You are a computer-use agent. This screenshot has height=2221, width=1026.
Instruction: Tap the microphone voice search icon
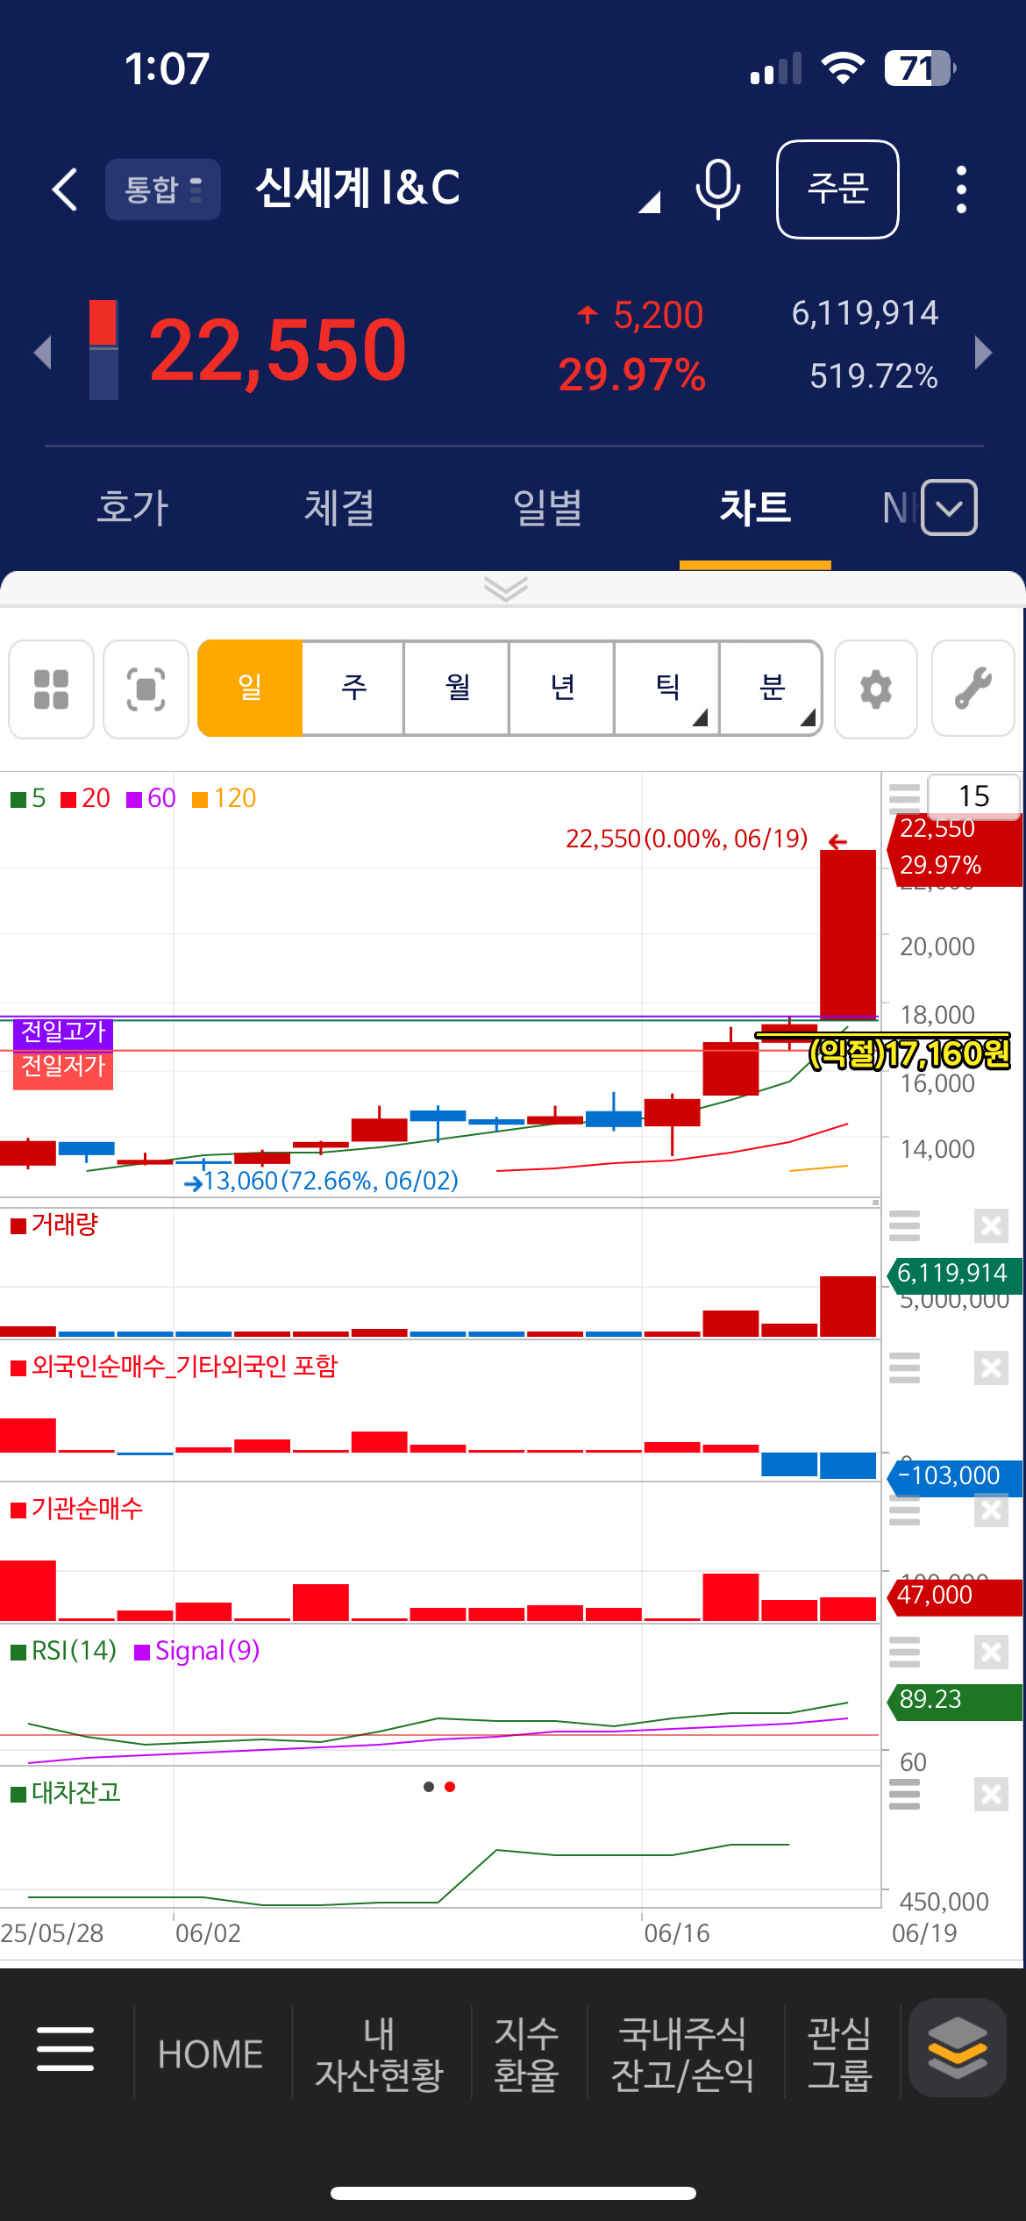[x=717, y=189]
